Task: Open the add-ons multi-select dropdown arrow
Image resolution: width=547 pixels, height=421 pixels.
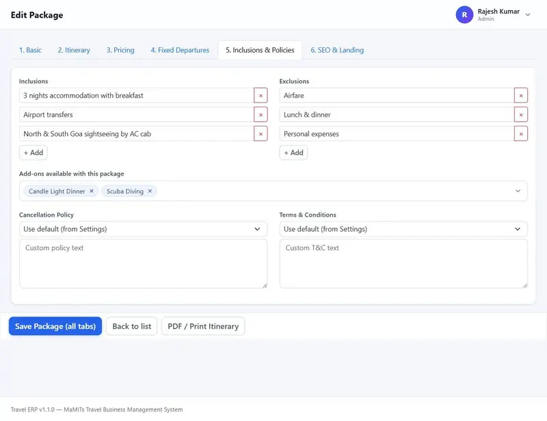Action: [x=518, y=191]
